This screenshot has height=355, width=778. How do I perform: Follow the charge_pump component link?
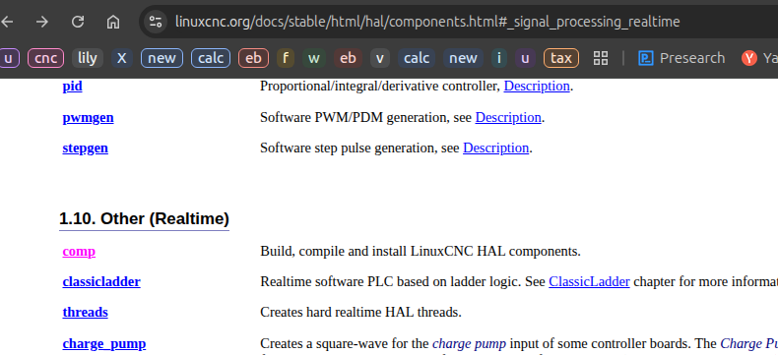(x=104, y=343)
